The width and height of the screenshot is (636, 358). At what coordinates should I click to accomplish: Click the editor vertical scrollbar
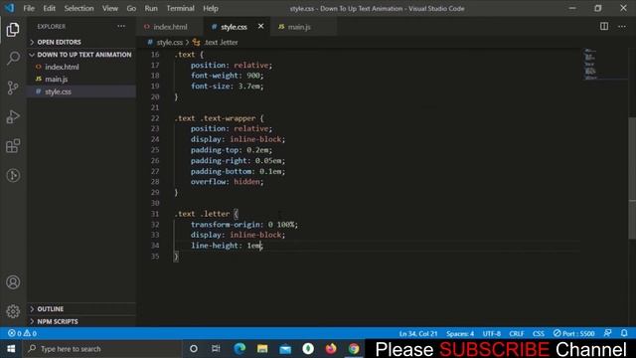pyautogui.click(x=632, y=178)
